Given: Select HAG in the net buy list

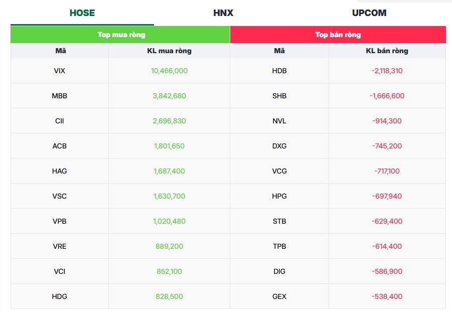Looking at the screenshot, I should coord(59,171).
